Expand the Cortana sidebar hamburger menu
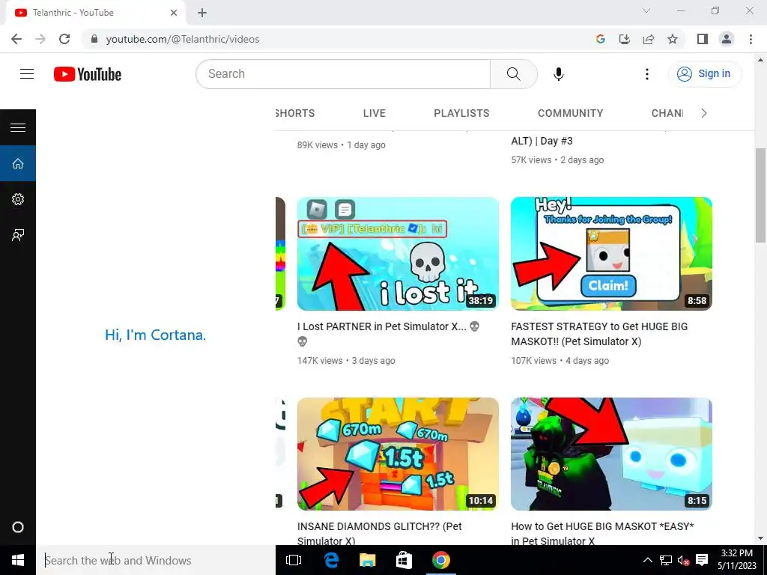Image resolution: width=767 pixels, height=575 pixels. click(18, 127)
